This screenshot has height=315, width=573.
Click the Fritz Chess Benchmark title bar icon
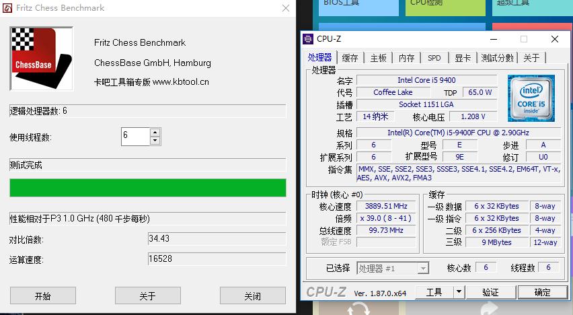(x=7, y=7)
